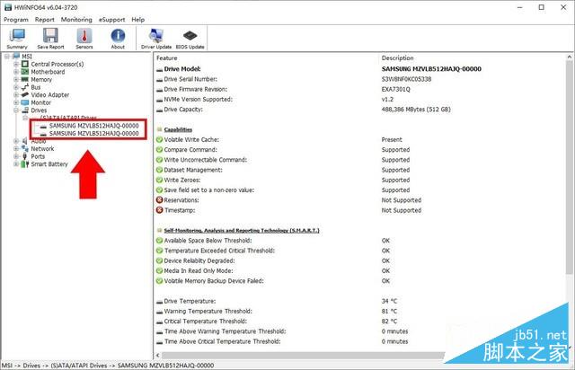This screenshot has height=370, width=575.
Task: Click the Capabilities section heading
Action: (x=178, y=129)
